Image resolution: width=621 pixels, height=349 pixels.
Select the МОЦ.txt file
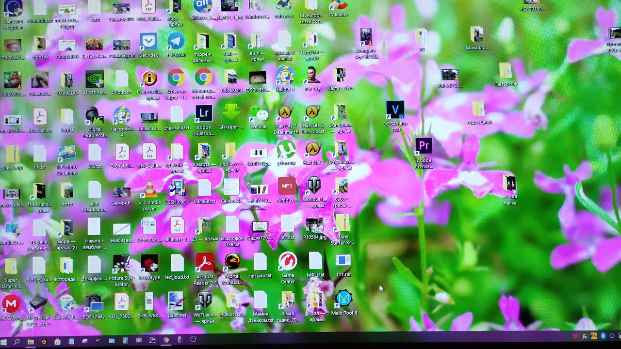tap(315, 261)
